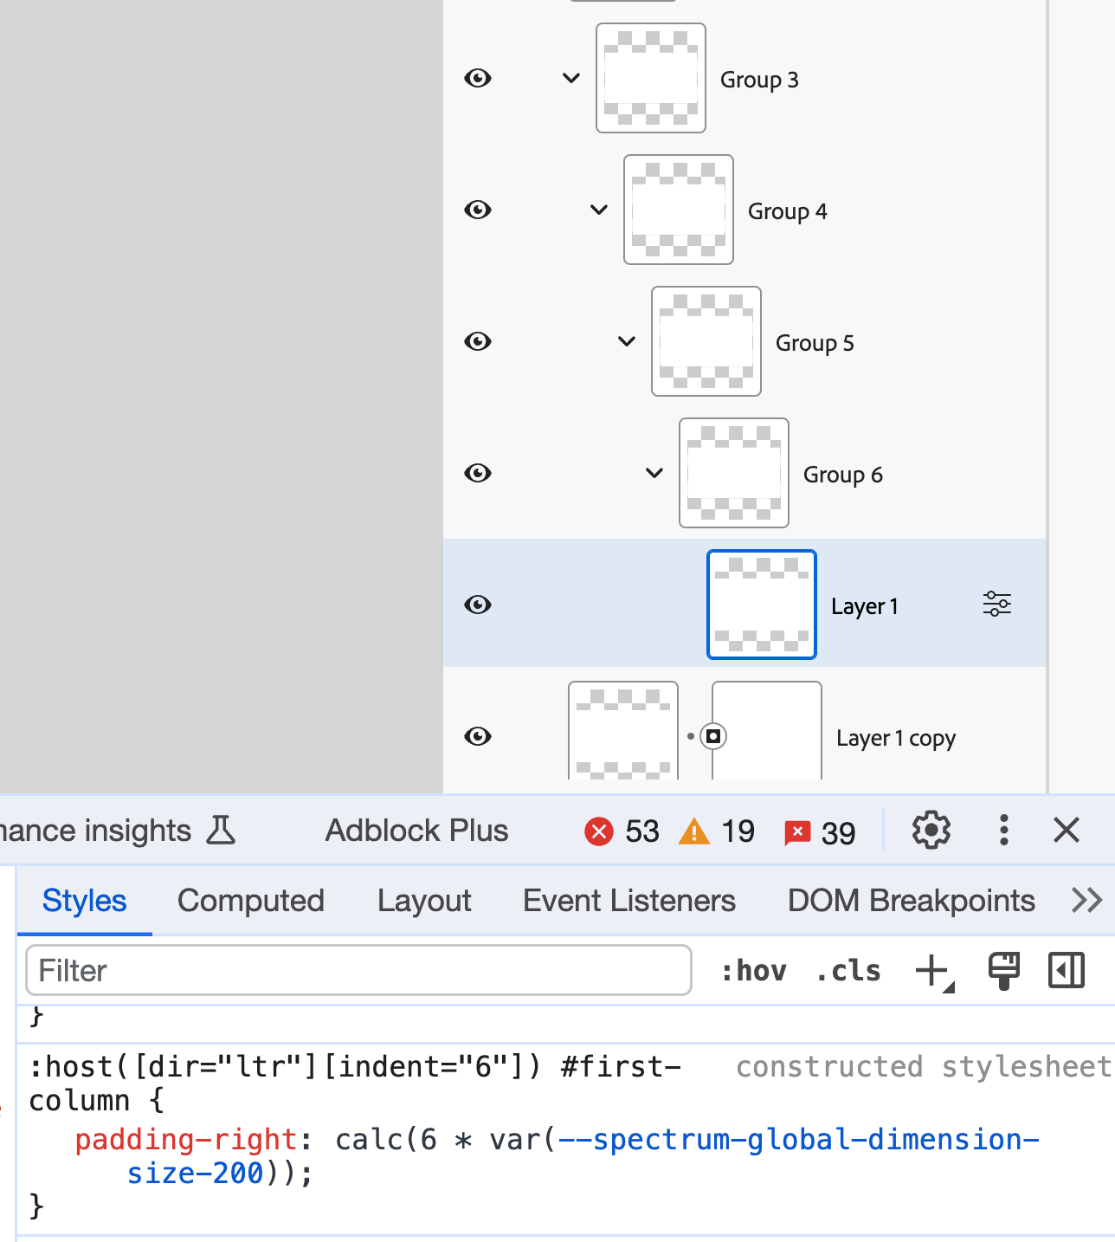Toggle computed styles sidebar icon

[1066, 971]
